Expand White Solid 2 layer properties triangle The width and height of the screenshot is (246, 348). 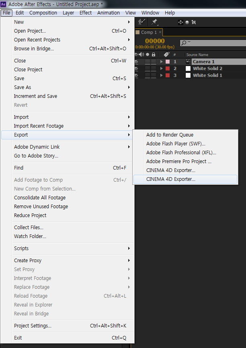click(162, 68)
